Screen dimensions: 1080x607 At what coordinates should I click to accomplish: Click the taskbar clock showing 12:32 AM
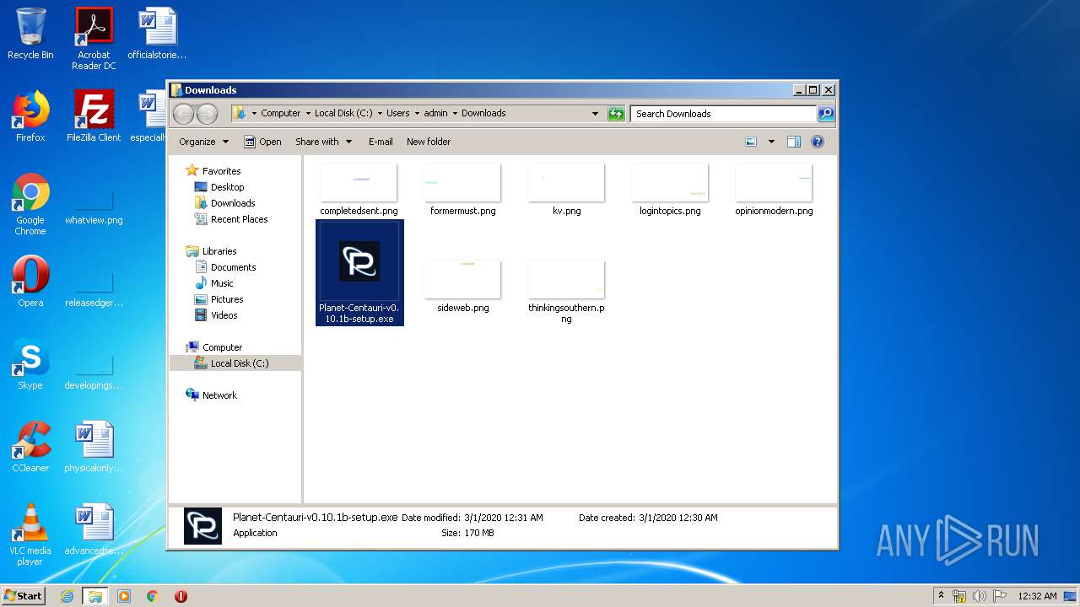click(x=1037, y=596)
